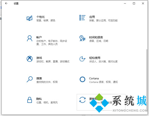149x116 pixels.
Task: Open the 应用 apps list icon
Action: pos(82,18)
